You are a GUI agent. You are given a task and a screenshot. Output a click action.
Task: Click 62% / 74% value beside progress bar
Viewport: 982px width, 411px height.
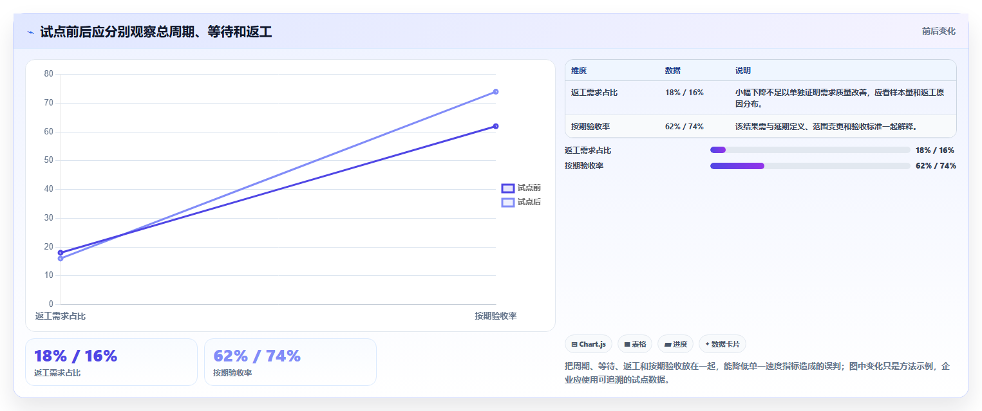(x=936, y=166)
